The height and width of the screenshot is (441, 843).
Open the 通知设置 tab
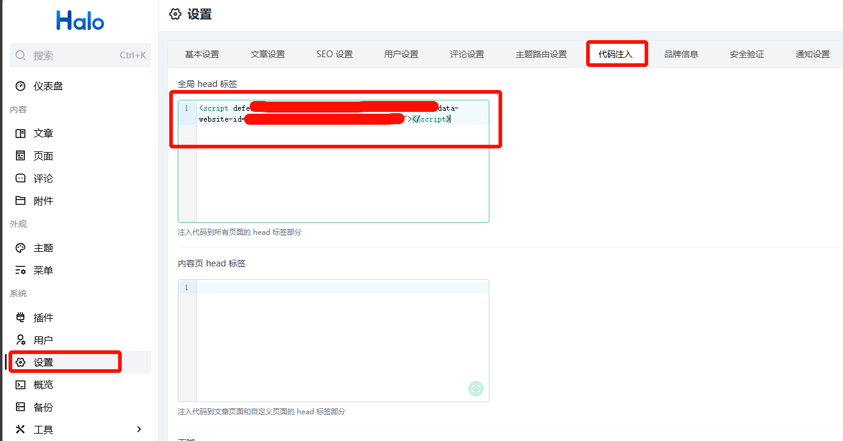coord(813,54)
